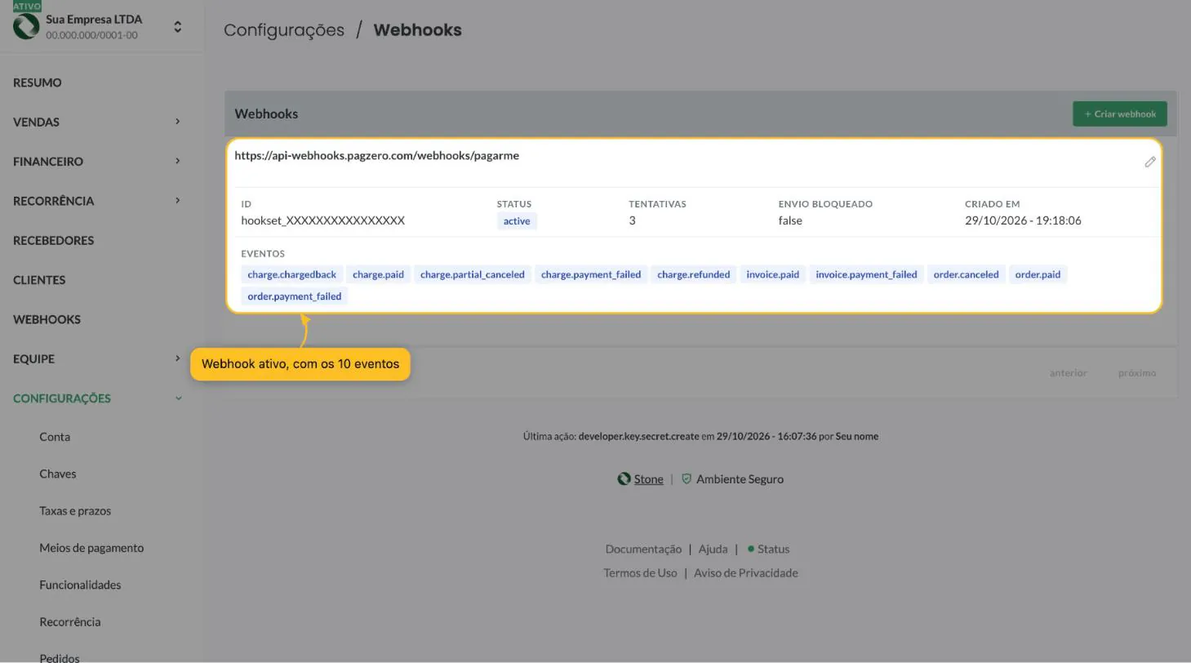Click the Criar webhook button

1120,113
